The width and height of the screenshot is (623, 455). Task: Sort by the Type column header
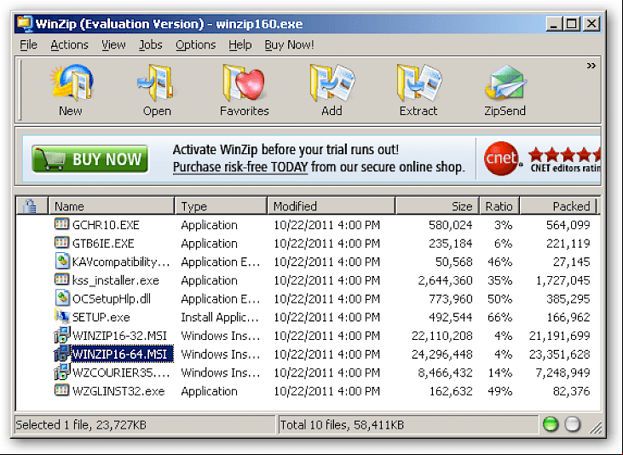pos(221,206)
